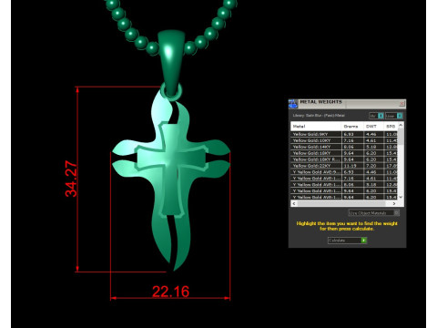Click the green arrow on Calculate
Screen dimensions: 437x328
363,241
